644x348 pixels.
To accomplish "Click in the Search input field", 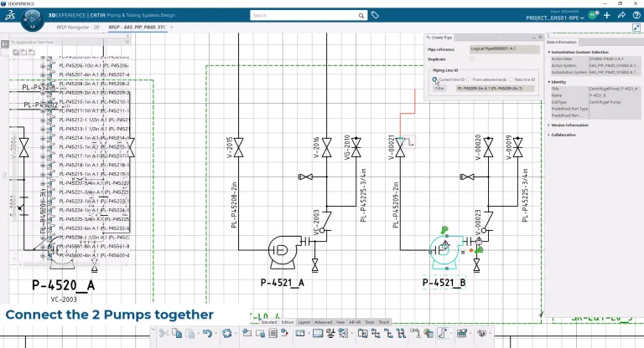I will (x=302, y=15).
